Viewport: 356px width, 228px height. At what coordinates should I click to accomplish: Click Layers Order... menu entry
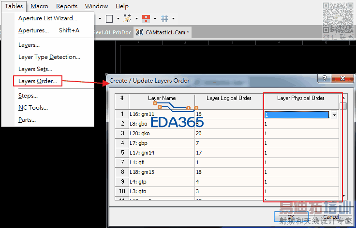pyautogui.click(x=38, y=81)
